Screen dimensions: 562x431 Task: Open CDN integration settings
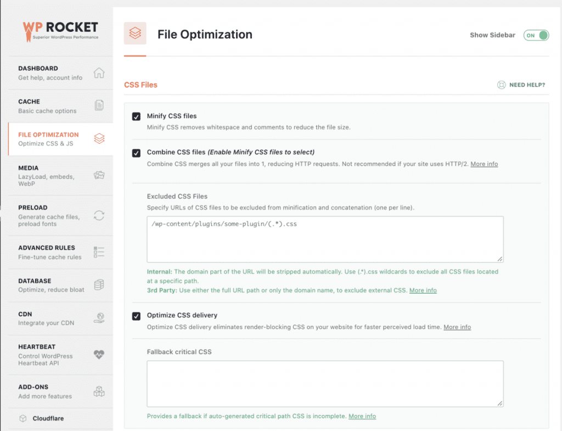pos(60,318)
